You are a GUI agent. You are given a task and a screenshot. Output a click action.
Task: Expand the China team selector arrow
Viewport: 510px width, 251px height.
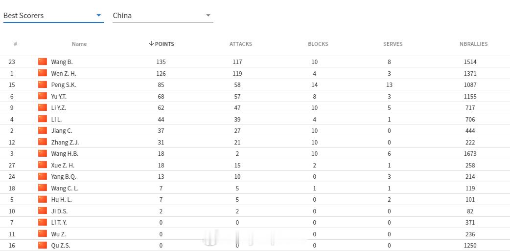click(208, 15)
